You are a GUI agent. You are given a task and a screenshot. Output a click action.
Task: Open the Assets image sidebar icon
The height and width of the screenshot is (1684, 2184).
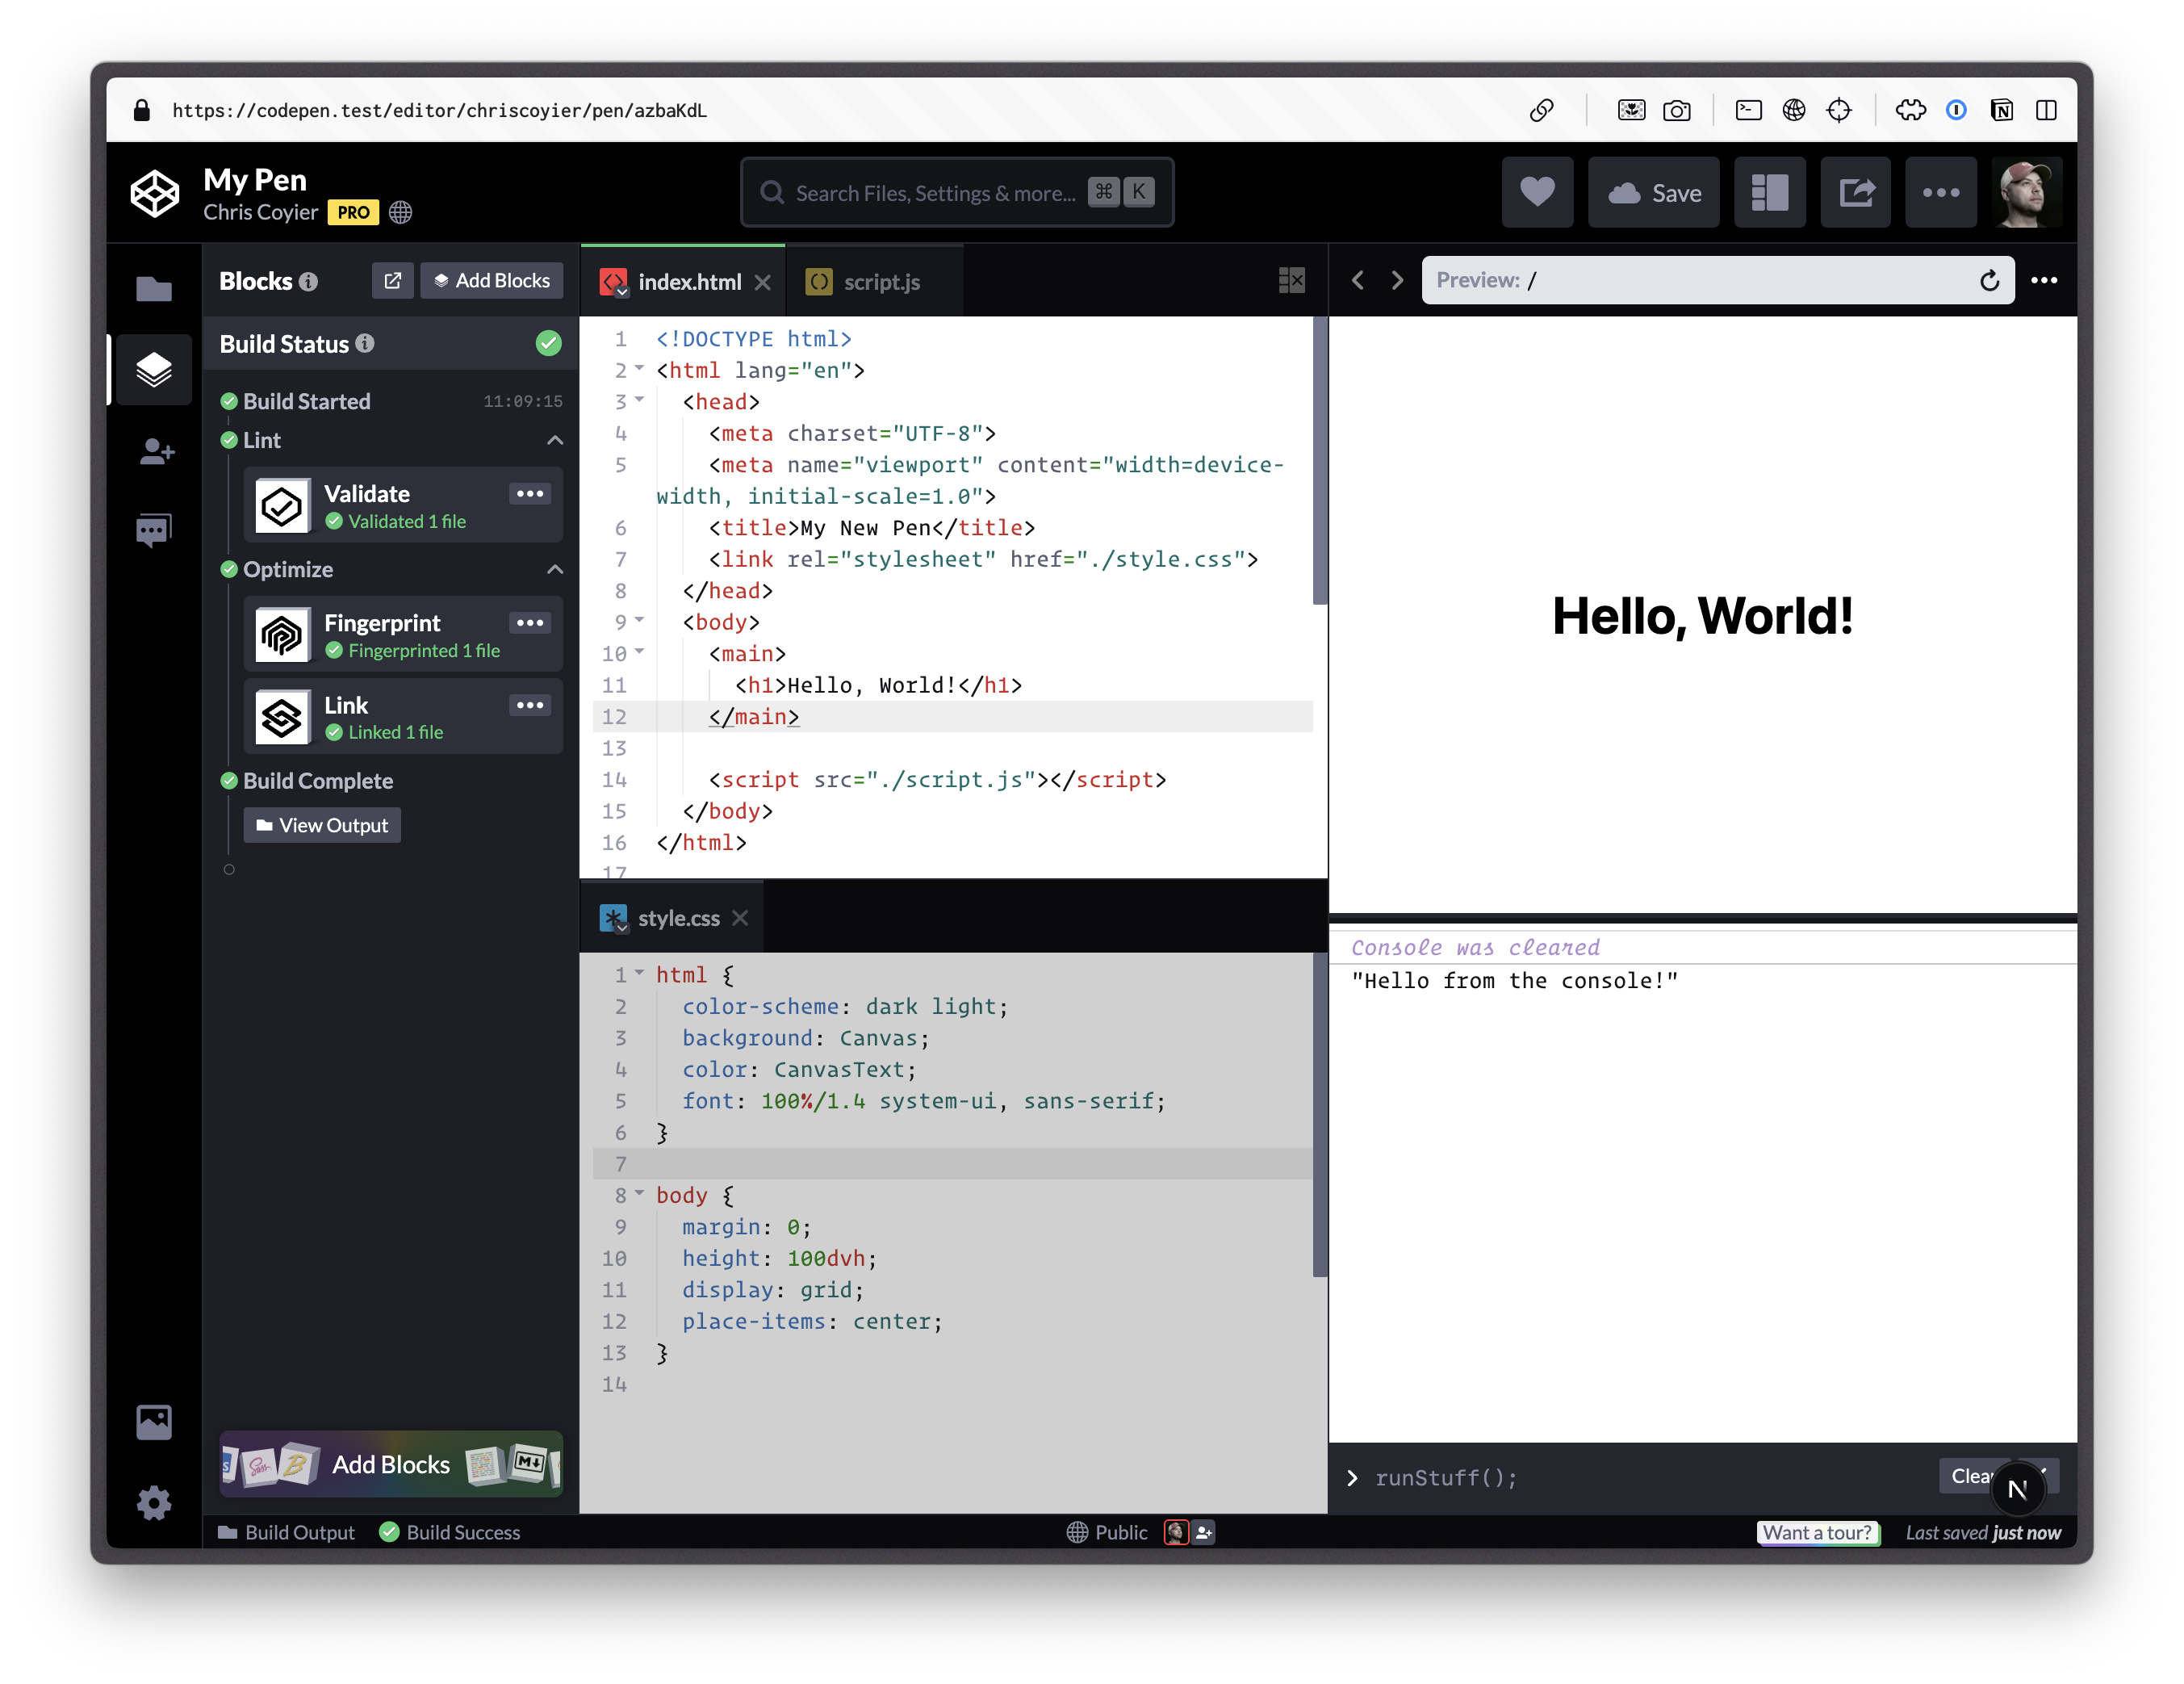pyautogui.click(x=153, y=1421)
